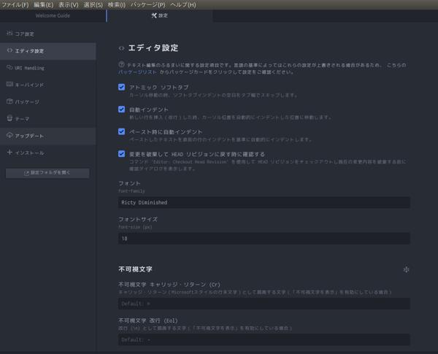
Task: Click the テーマ paint bucket icon
Action: point(9,118)
